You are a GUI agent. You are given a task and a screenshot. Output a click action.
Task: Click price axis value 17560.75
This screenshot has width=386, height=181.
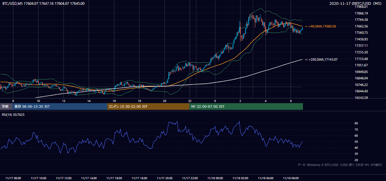(x=361, y=33)
